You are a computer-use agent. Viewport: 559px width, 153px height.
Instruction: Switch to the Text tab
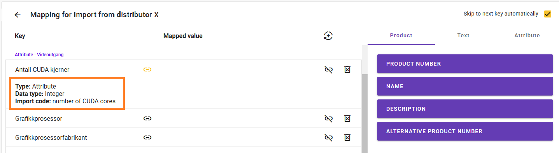click(463, 35)
